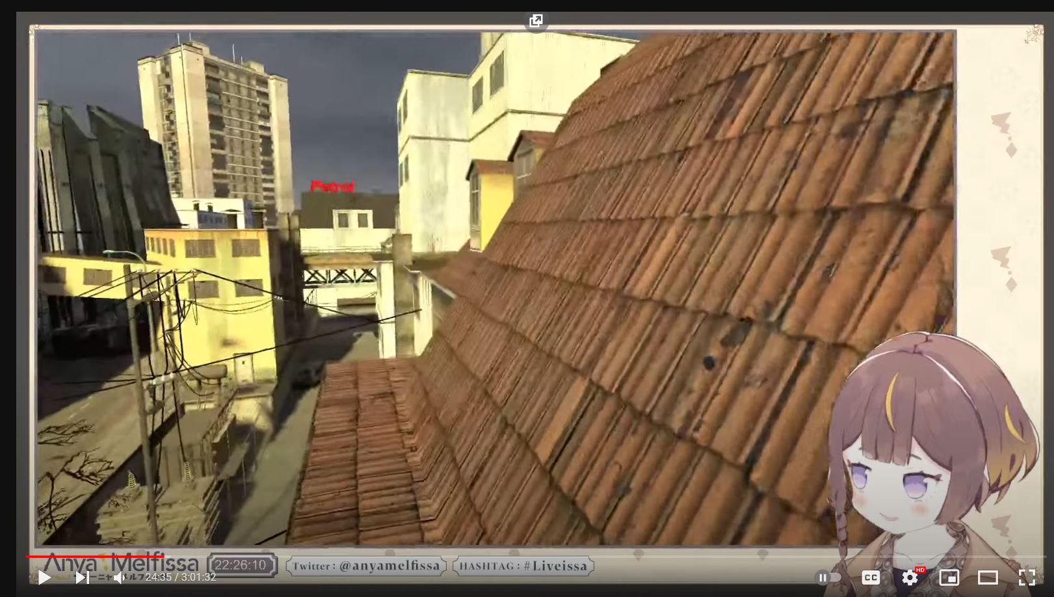Image resolution: width=1054 pixels, height=597 pixels.
Task: Click the 24:35 / 3:01:32 time display
Action: pyautogui.click(x=180, y=577)
